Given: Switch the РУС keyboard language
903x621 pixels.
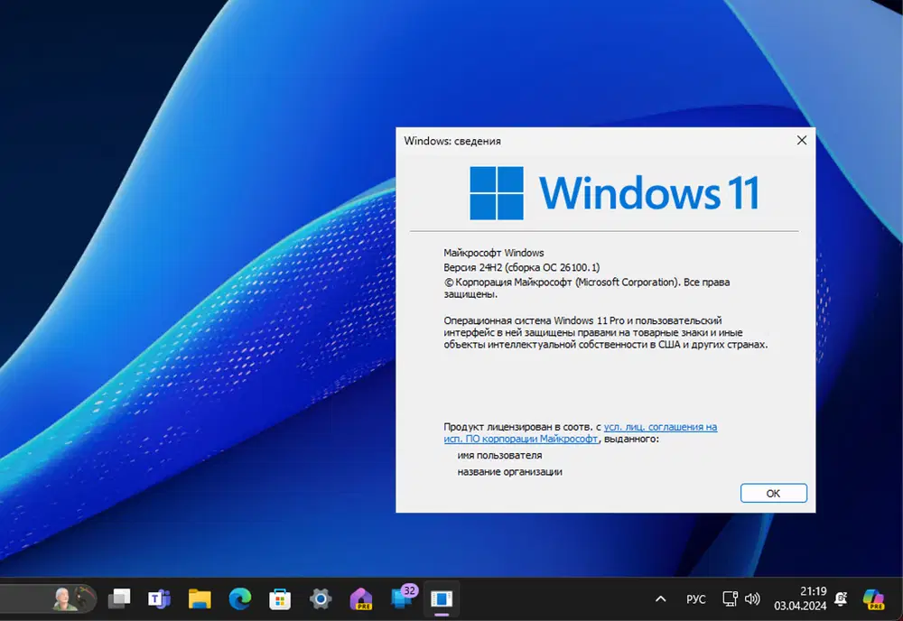Looking at the screenshot, I should pos(695,598).
